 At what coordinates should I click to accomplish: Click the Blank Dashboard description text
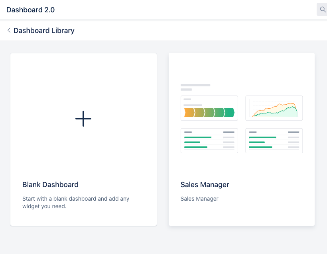[x=76, y=202]
